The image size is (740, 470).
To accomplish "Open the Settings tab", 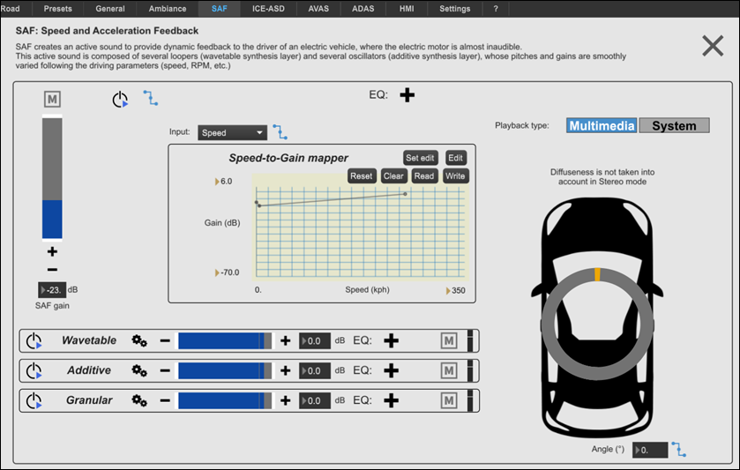I will [x=454, y=9].
